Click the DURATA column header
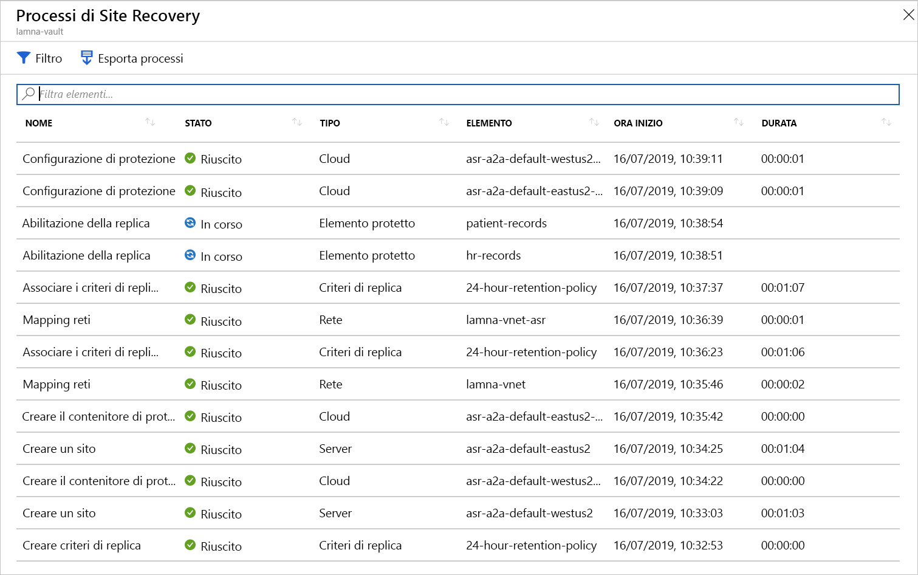Screen dimensions: 918x575 click(779, 123)
